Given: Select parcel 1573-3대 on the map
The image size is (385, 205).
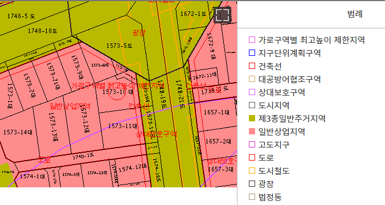Looking at the screenshot, I should click(77, 68).
